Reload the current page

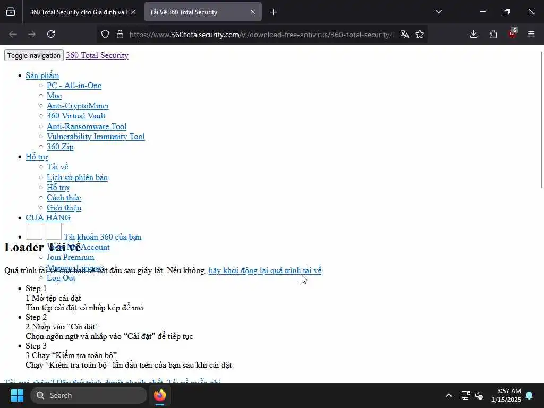pyautogui.click(x=51, y=34)
